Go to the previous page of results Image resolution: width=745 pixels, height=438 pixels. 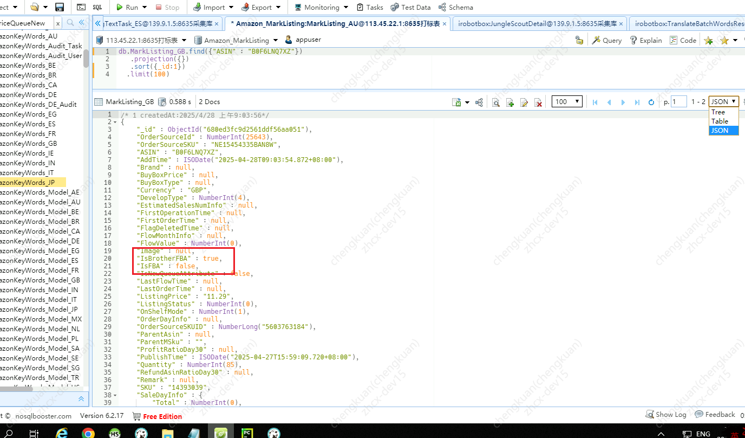(609, 102)
